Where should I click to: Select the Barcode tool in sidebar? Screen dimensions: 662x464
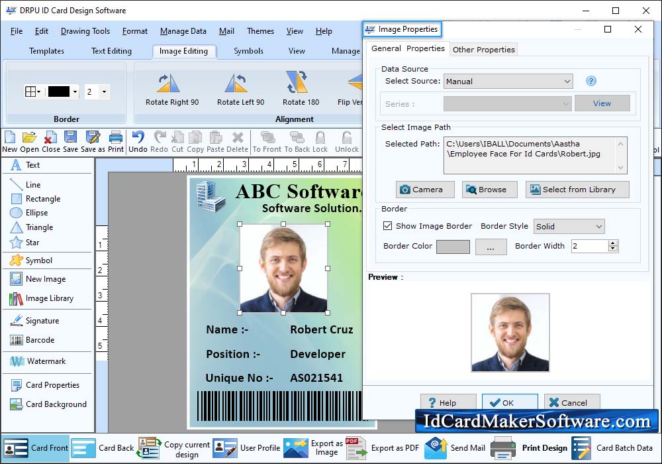pos(40,340)
